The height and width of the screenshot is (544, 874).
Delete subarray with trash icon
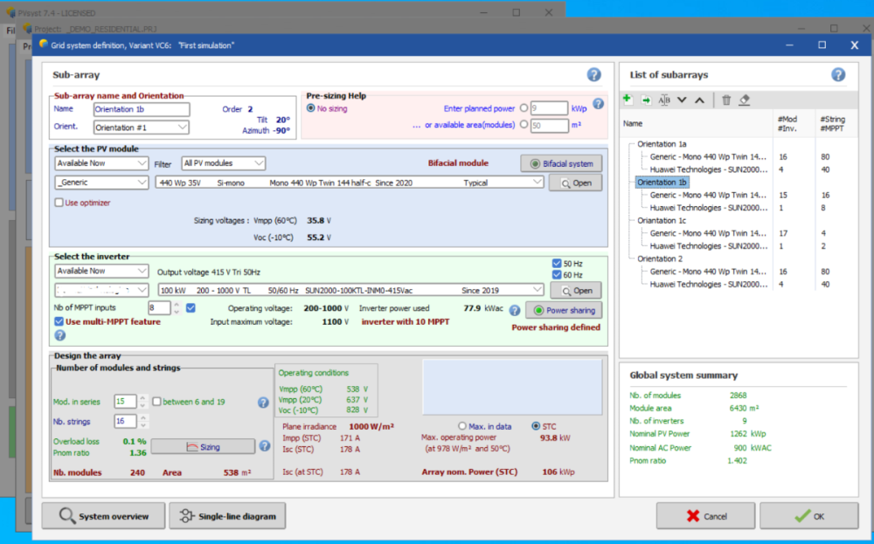tap(726, 100)
